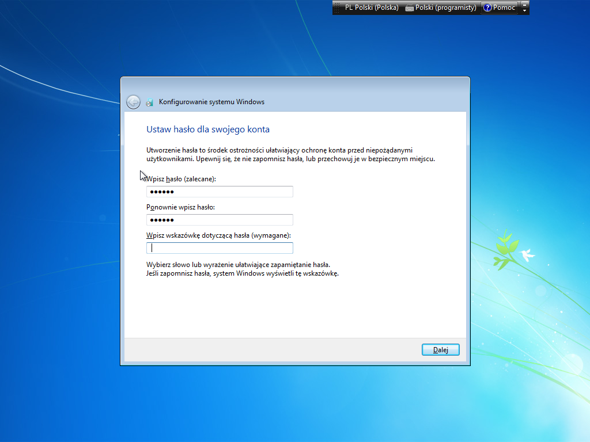Click the password hint input field
The image size is (590, 442).
pos(220,248)
